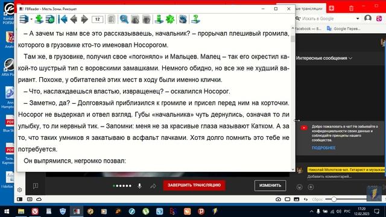Open the network library icon
The width and height of the screenshot is (386, 217).
[x=50, y=19]
